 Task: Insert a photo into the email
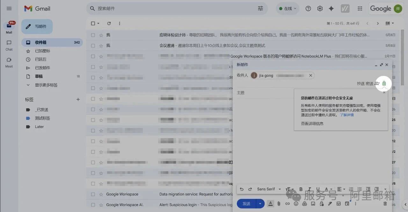coord(313,204)
